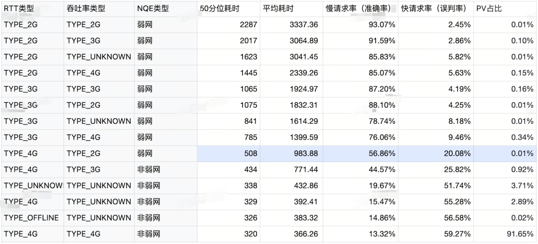The width and height of the screenshot is (538, 244).
Task: Click the 771.44 cell
Action: tap(291, 169)
